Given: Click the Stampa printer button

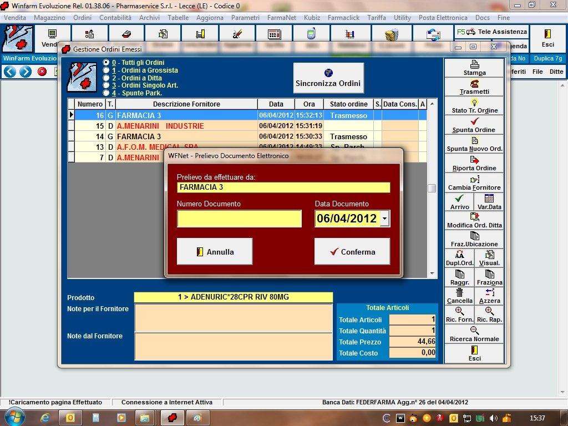Looking at the screenshot, I should (x=474, y=68).
